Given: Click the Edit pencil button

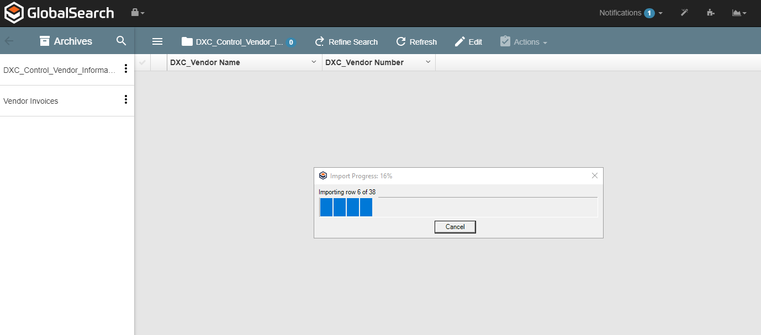Looking at the screenshot, I should pos(468,42).
